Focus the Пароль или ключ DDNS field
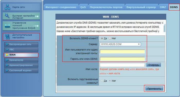 [122, 59]
